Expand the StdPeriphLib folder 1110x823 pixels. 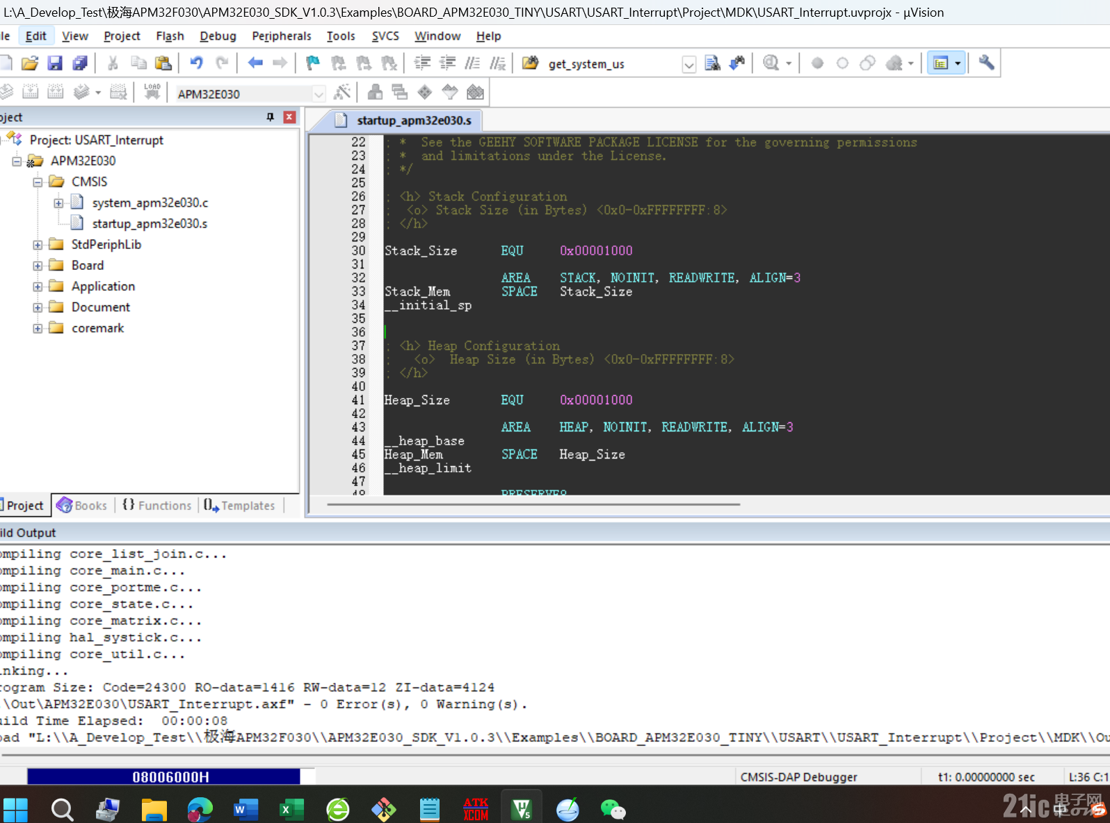click(x=38, y=244)
